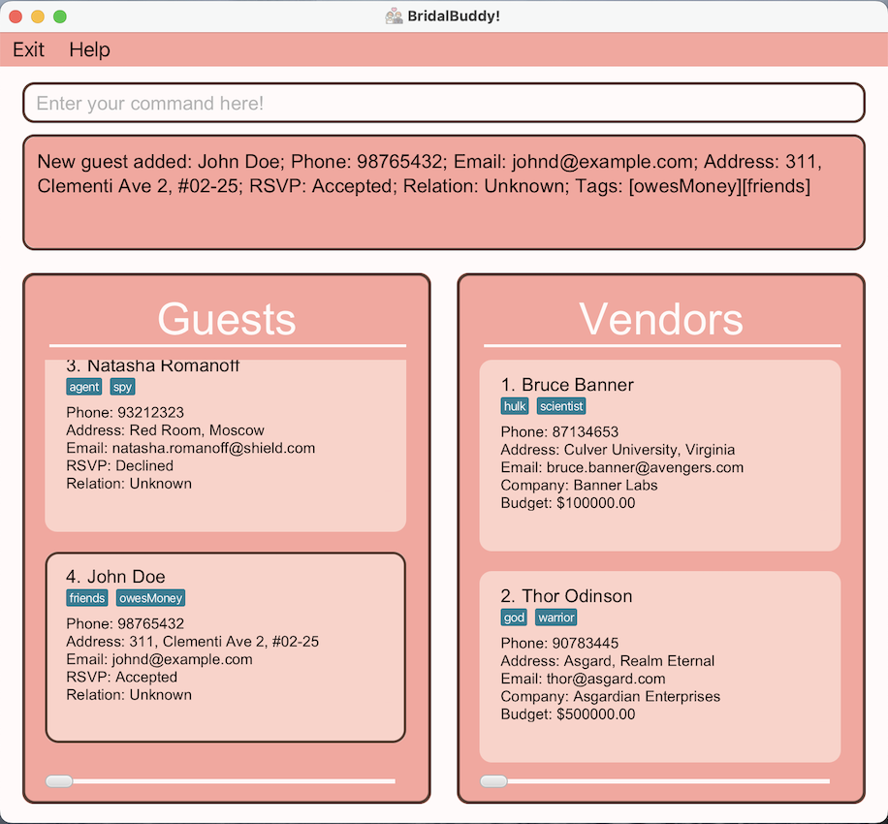
Task: Click 'RSVP: Declined' text
Action: coord(119,465)
